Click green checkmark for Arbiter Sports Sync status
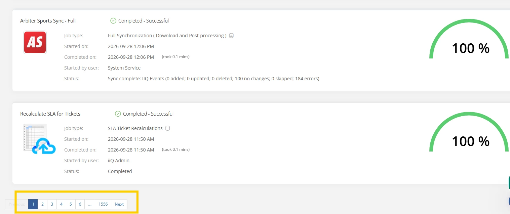This screenshot has height=214, width=510. pos(113,21)
